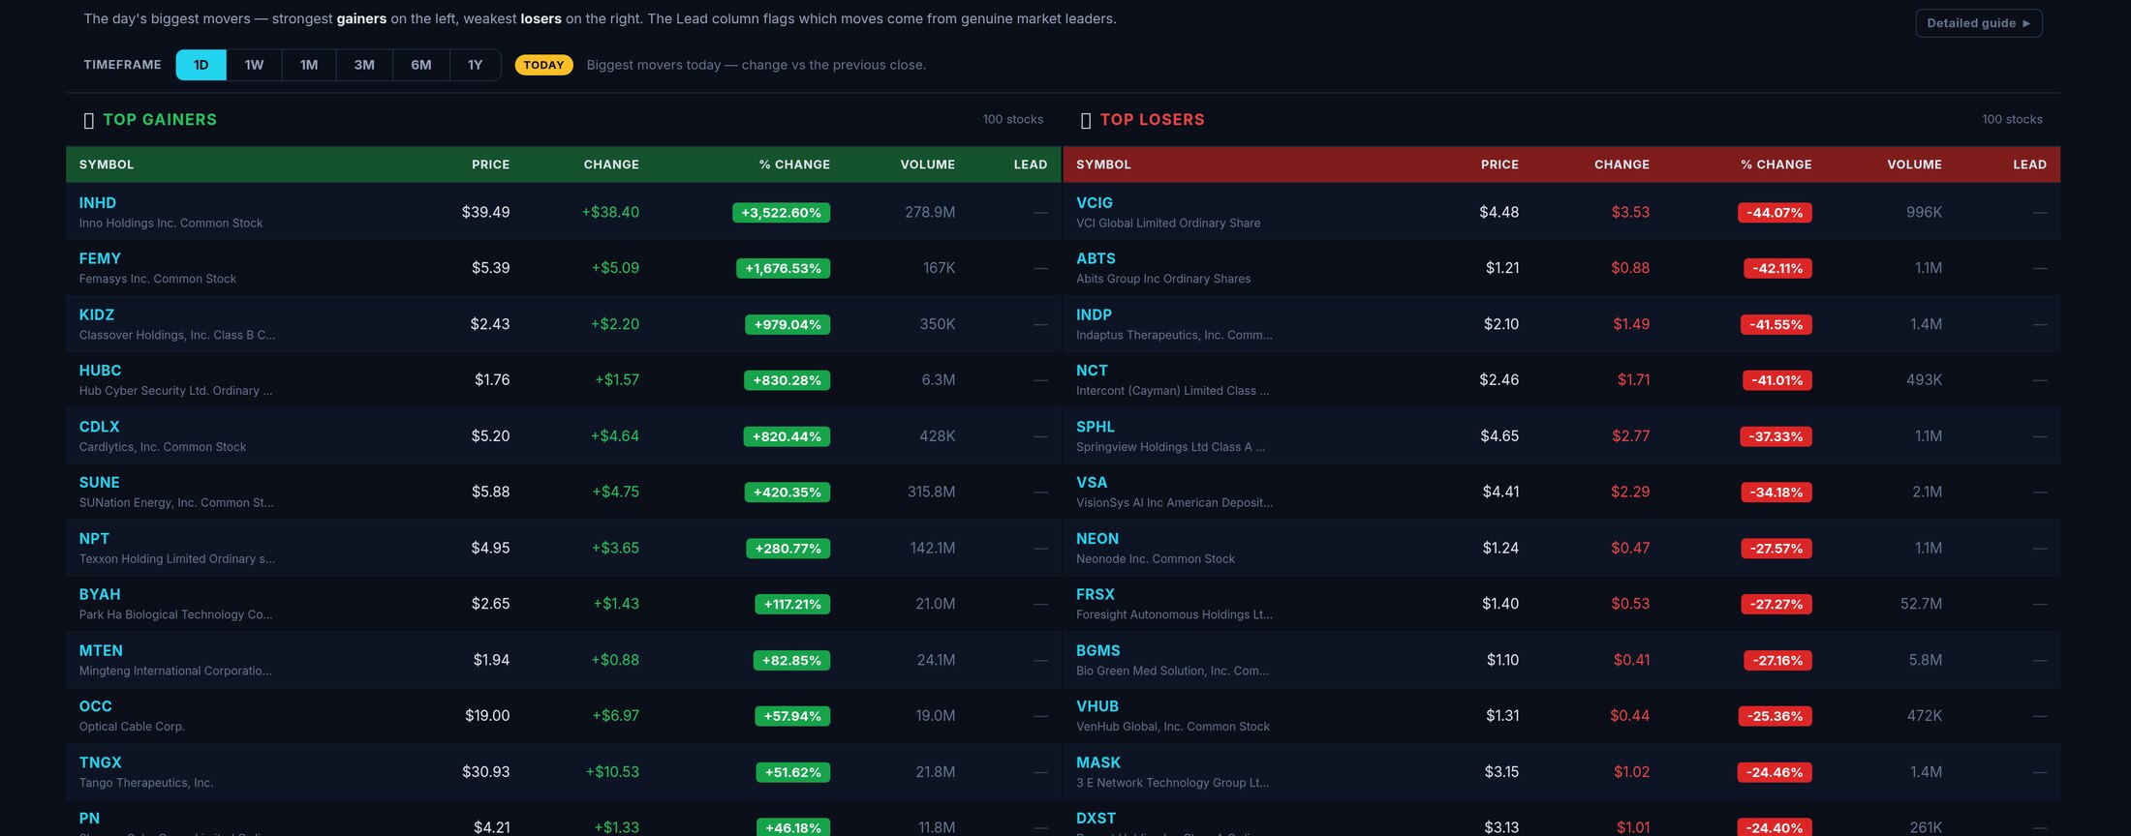This screenshot has height=836, width=2131.
Task: Click the $30.93 price for TNGX
Action: 485,772
